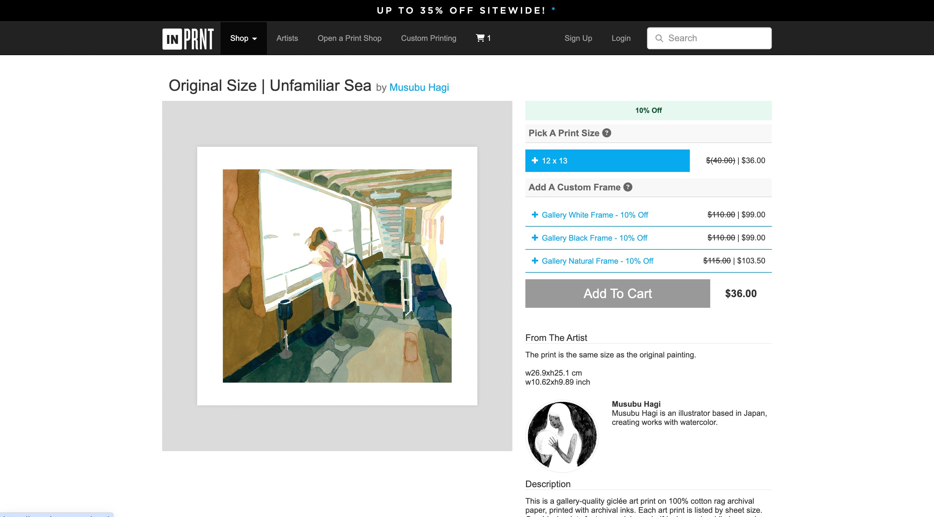The width and height of the screenshot is (934, 517).
Task: Click the Pick A Print Size help icon
Action: [606, 133]
